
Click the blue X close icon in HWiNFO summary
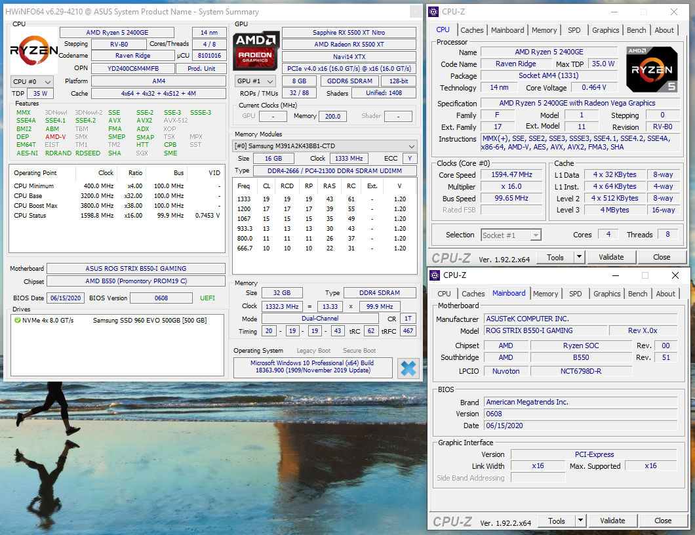(408, 368)
